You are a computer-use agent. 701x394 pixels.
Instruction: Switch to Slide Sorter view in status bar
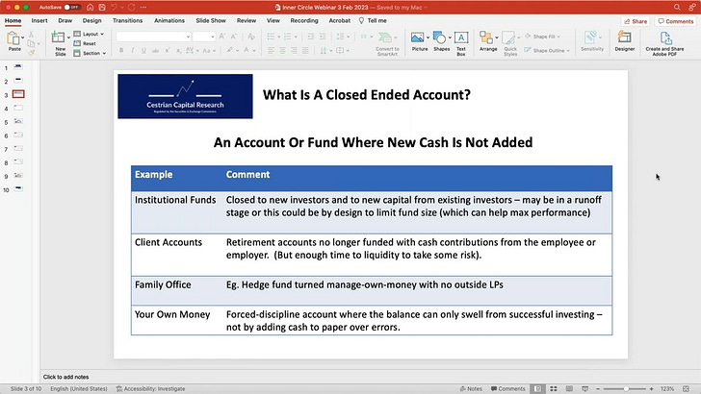[x=554, y=388]
